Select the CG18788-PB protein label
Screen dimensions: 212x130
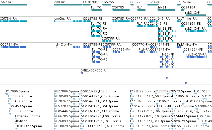coord(93,45)
